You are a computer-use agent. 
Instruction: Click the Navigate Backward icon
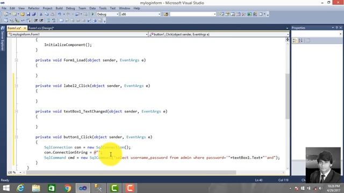[x=77, y=14]
